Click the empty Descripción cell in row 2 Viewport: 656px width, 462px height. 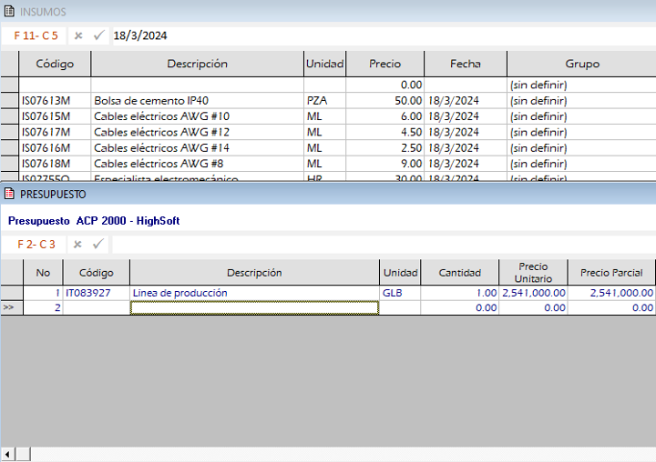pyautogui.click(x=254, y=308)
